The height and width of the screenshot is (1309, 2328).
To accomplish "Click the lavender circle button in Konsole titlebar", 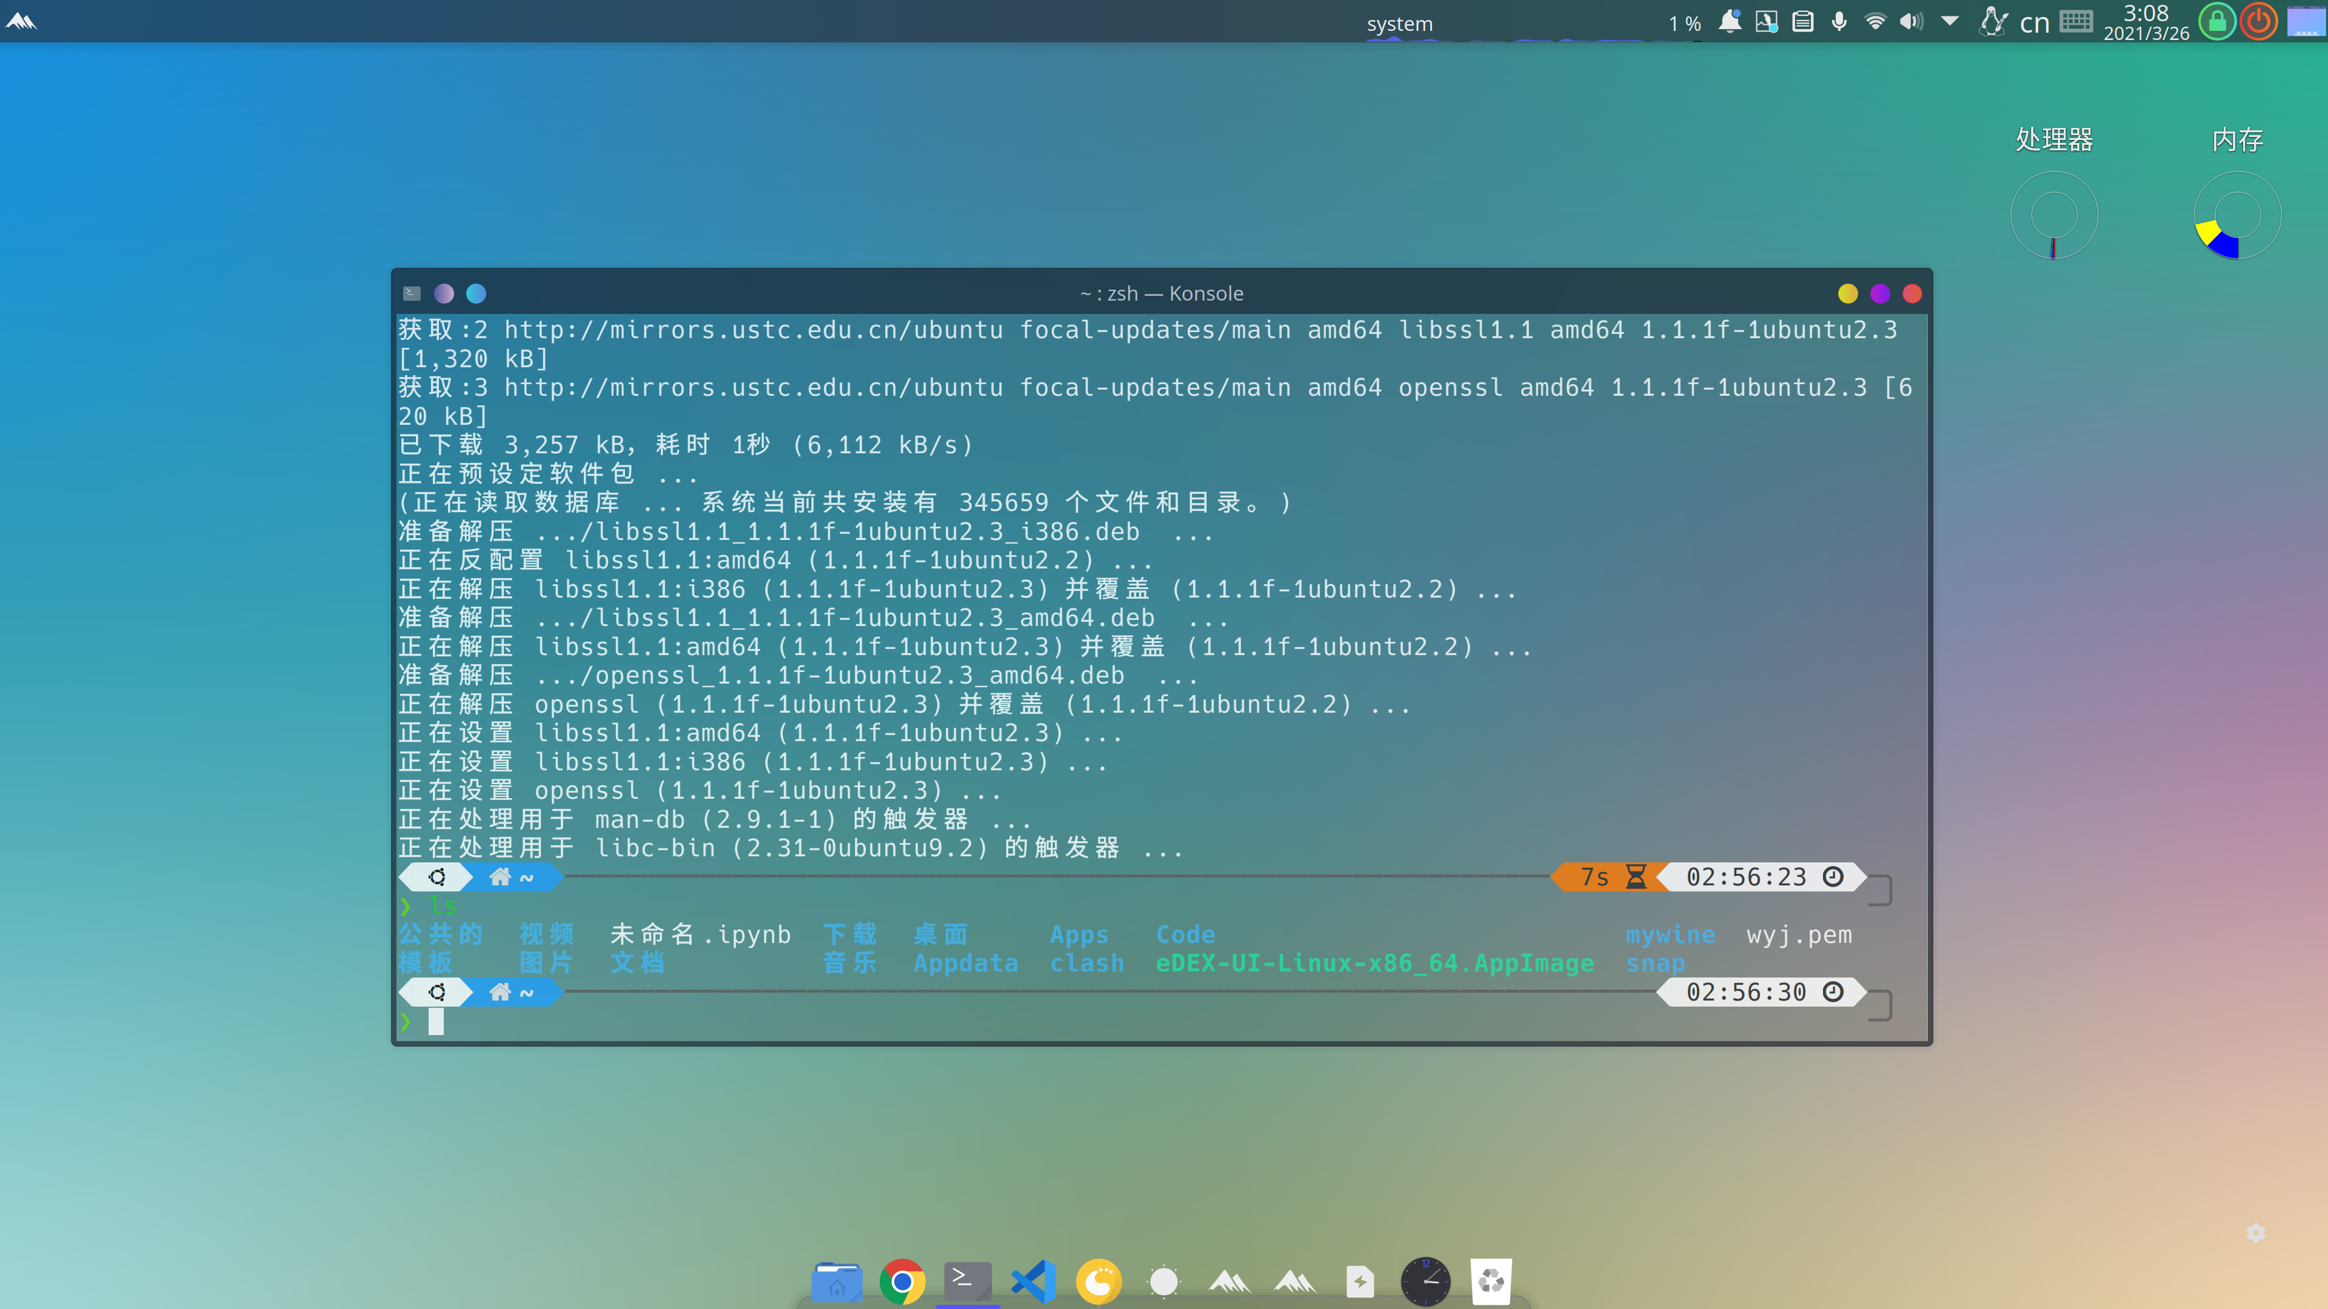I will (x=444, y=293).
